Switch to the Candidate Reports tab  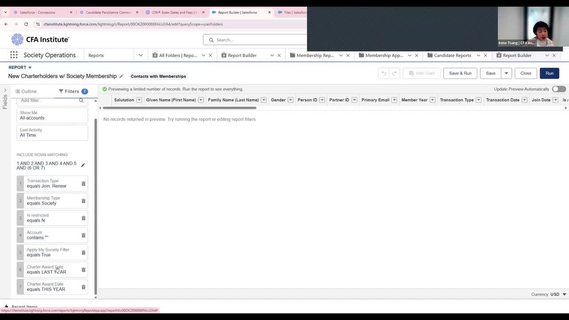click(452, 56)
